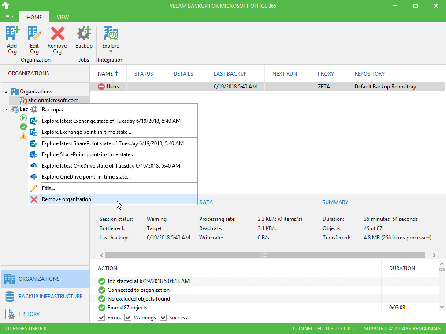Click the LICENSES USED: 0 status text
Image resolution: width=446 pixels, height=334 pixels.
(x=26, y=329)
